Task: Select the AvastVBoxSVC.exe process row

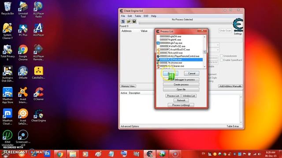Action: 180,50
